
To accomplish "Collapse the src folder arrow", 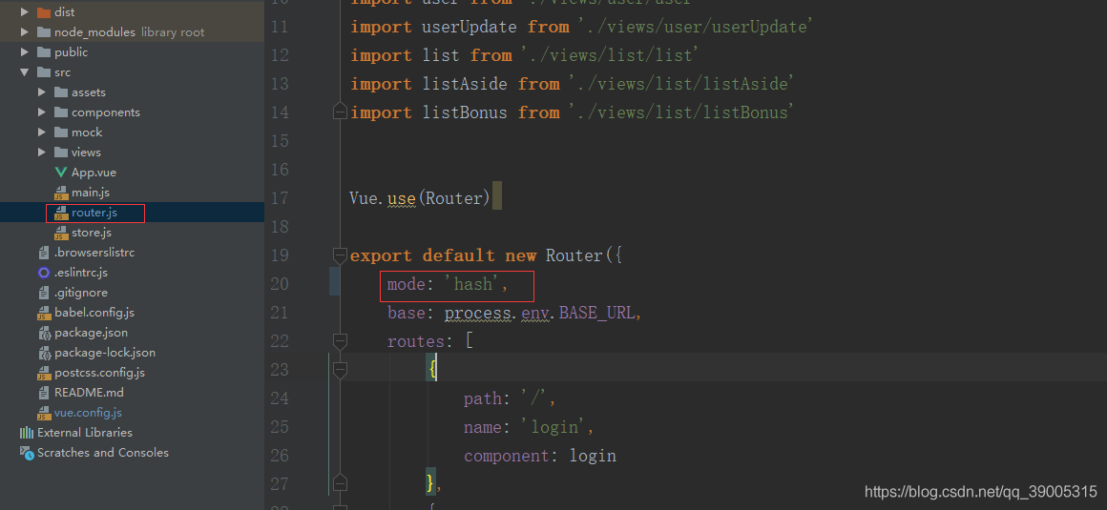I will click(25, 71).
